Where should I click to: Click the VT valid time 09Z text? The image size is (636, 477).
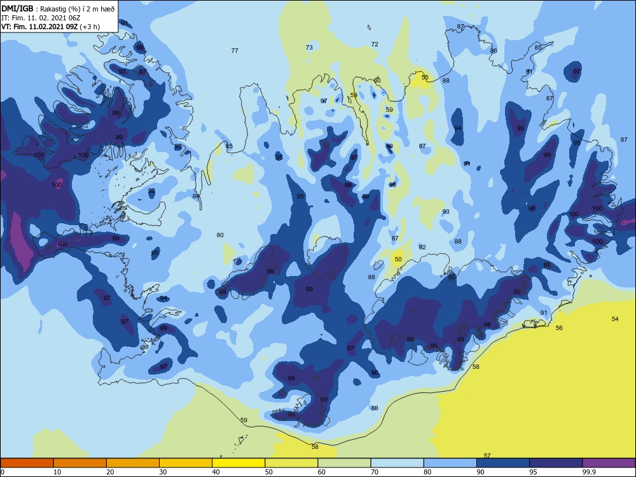[x=39, y=27]
